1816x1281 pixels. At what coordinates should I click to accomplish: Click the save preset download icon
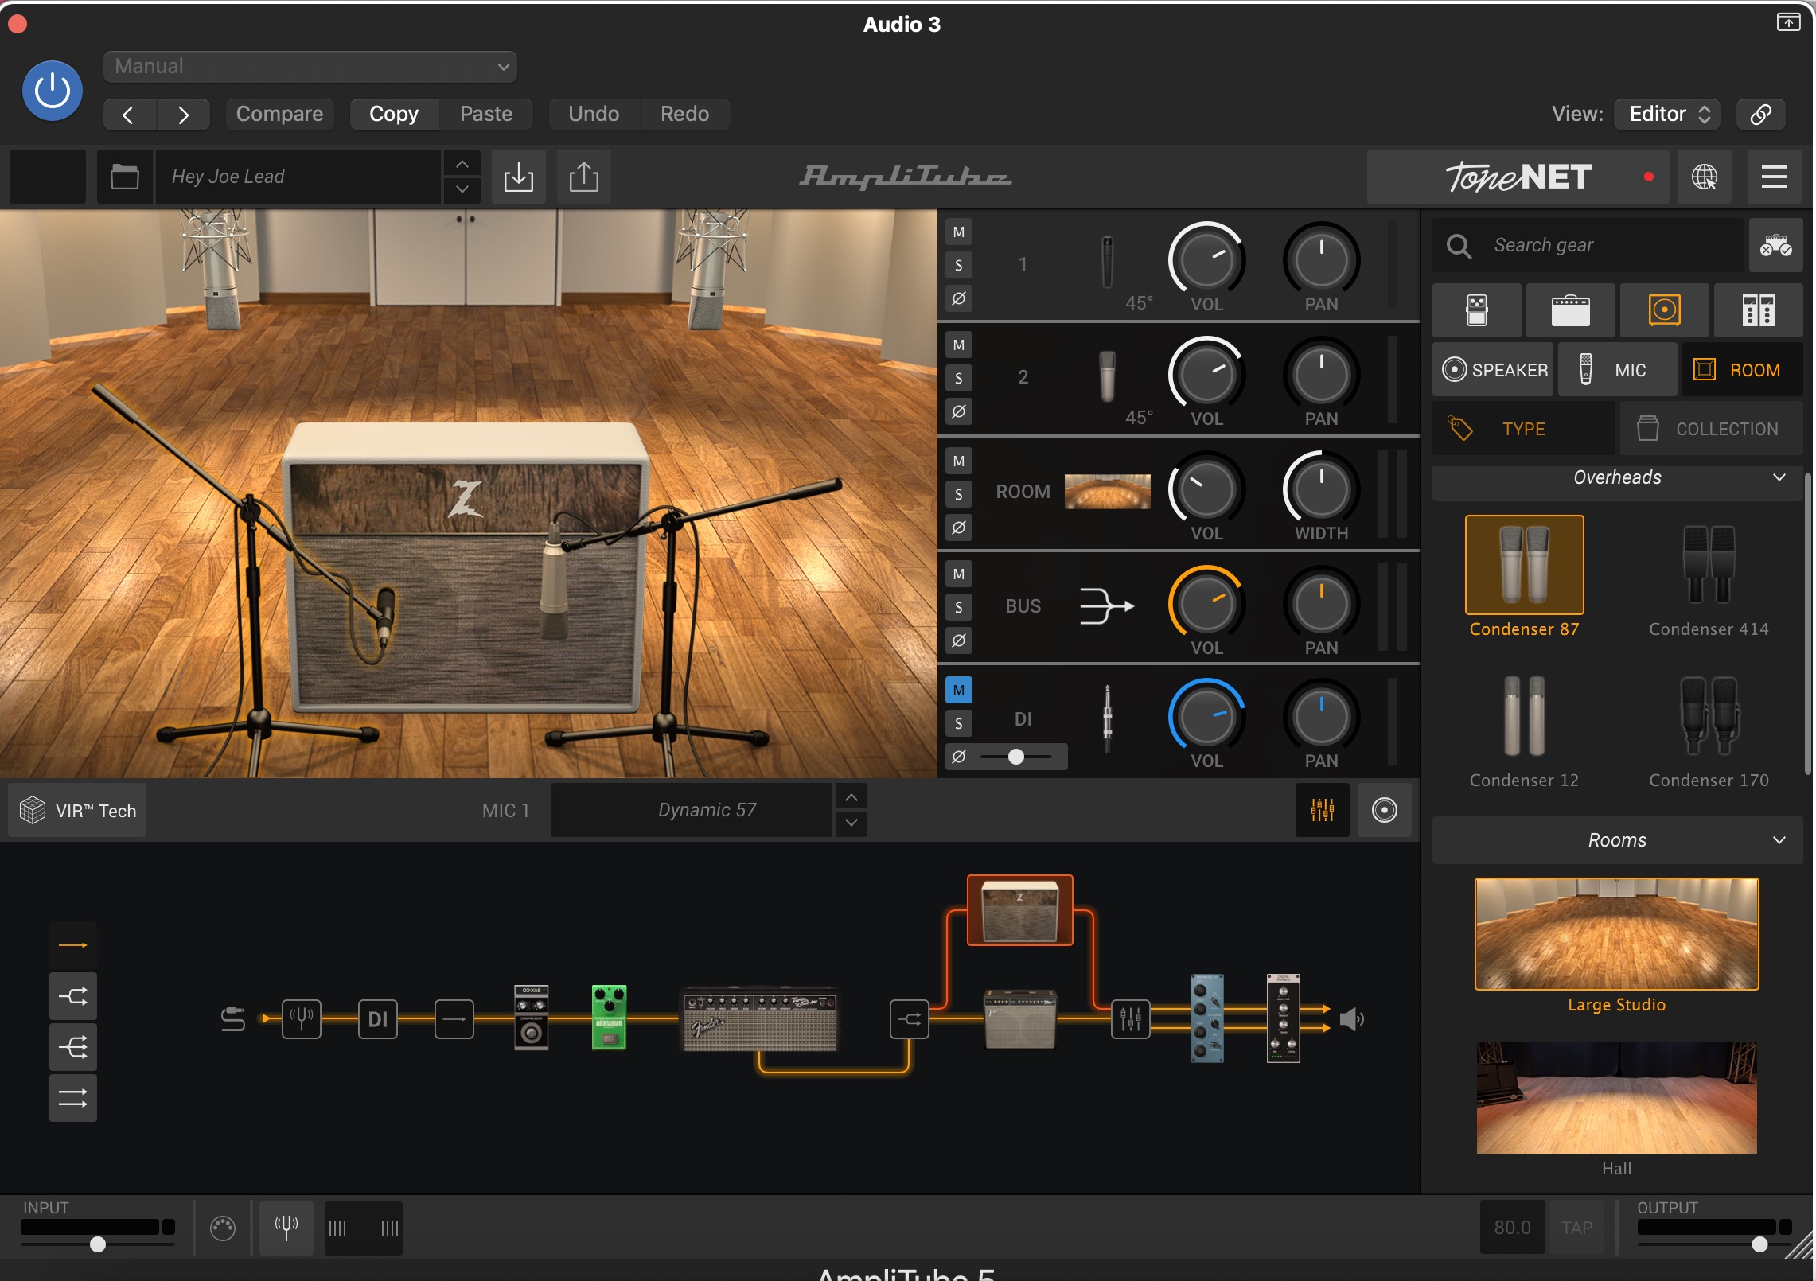519,177
